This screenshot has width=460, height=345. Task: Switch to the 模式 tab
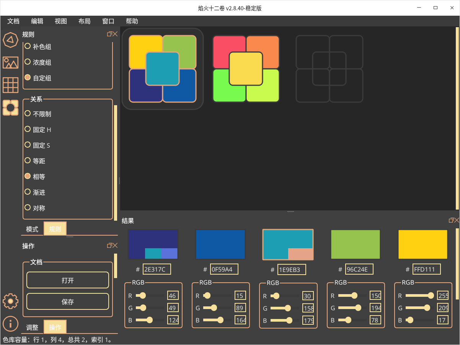coord(32,229)
